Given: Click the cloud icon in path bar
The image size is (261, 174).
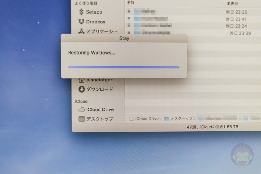Looking at the screenshot, I should click(x=131, y=119).
